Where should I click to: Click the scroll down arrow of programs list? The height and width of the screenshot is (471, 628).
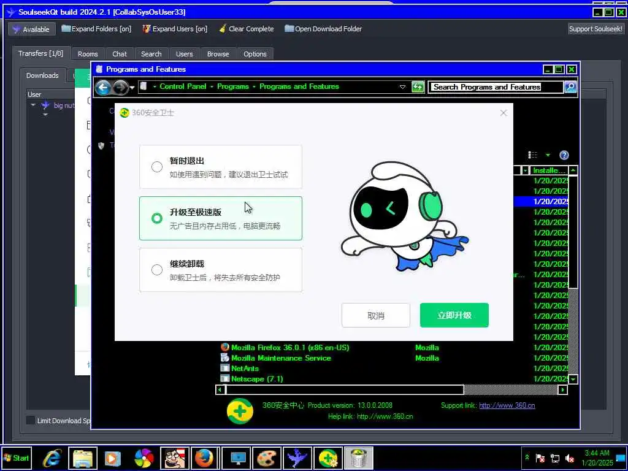[573, 379]
